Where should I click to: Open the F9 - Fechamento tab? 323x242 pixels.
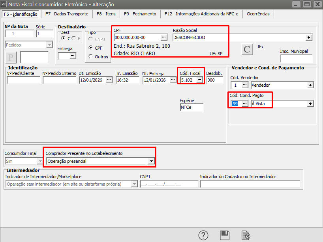tap(140, 14)
